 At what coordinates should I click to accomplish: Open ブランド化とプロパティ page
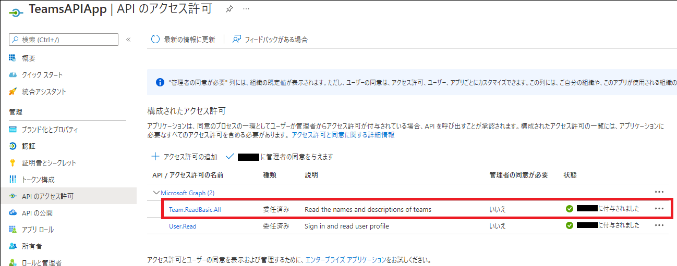50,129
